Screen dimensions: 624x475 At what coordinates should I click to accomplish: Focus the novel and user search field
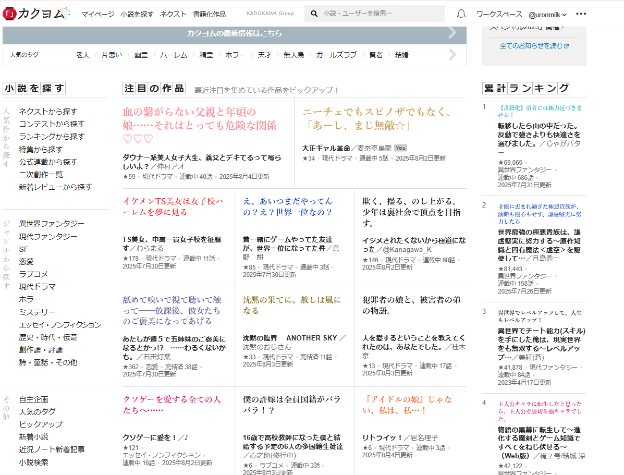tap(381, 14)
